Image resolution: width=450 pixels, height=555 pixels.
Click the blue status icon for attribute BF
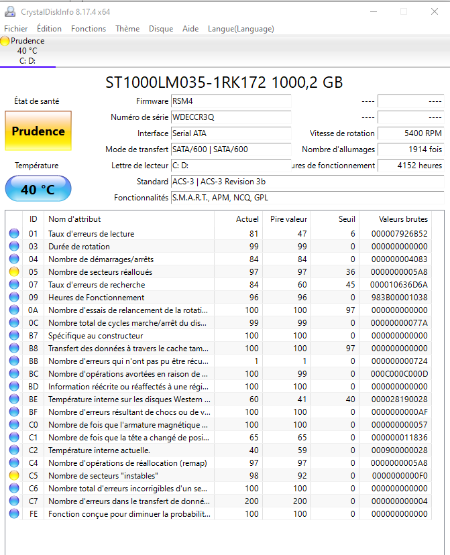(14, 412)
